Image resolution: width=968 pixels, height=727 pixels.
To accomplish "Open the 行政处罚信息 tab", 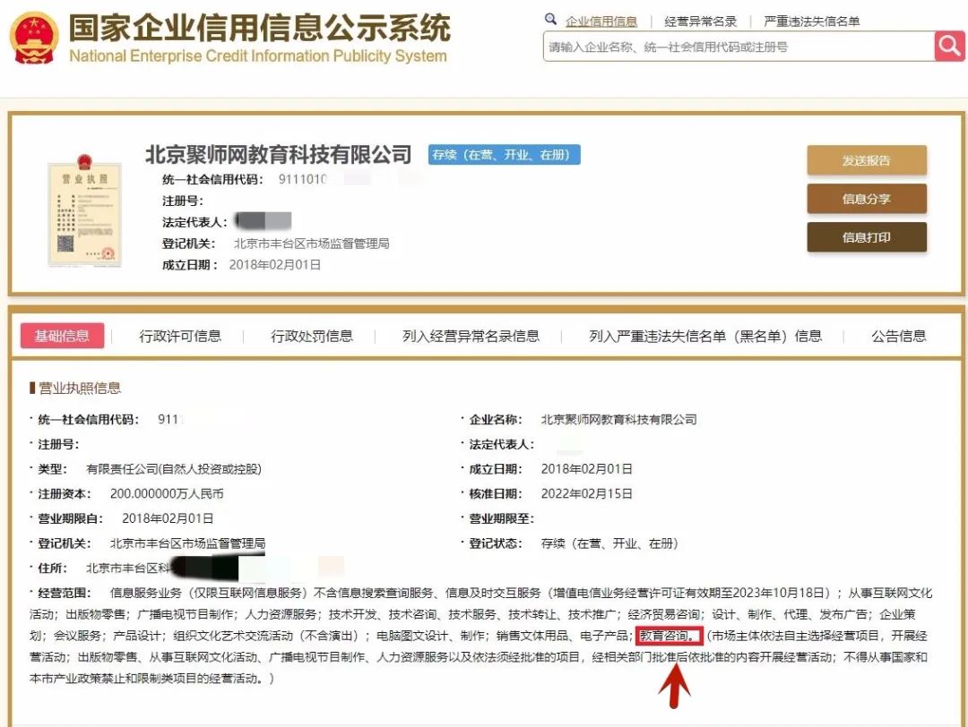I will click(312, 336).
